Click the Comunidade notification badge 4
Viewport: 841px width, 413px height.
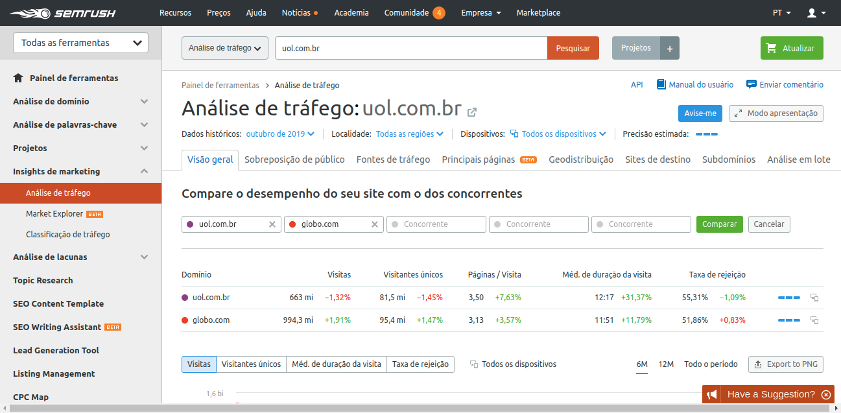(x=439, y=13)
